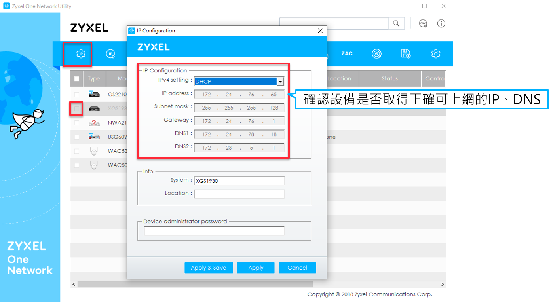Image resolution: width=549 pixels, height=302 pixels.
Task: Export device list via CSV icon
Action: click(423, 23)
